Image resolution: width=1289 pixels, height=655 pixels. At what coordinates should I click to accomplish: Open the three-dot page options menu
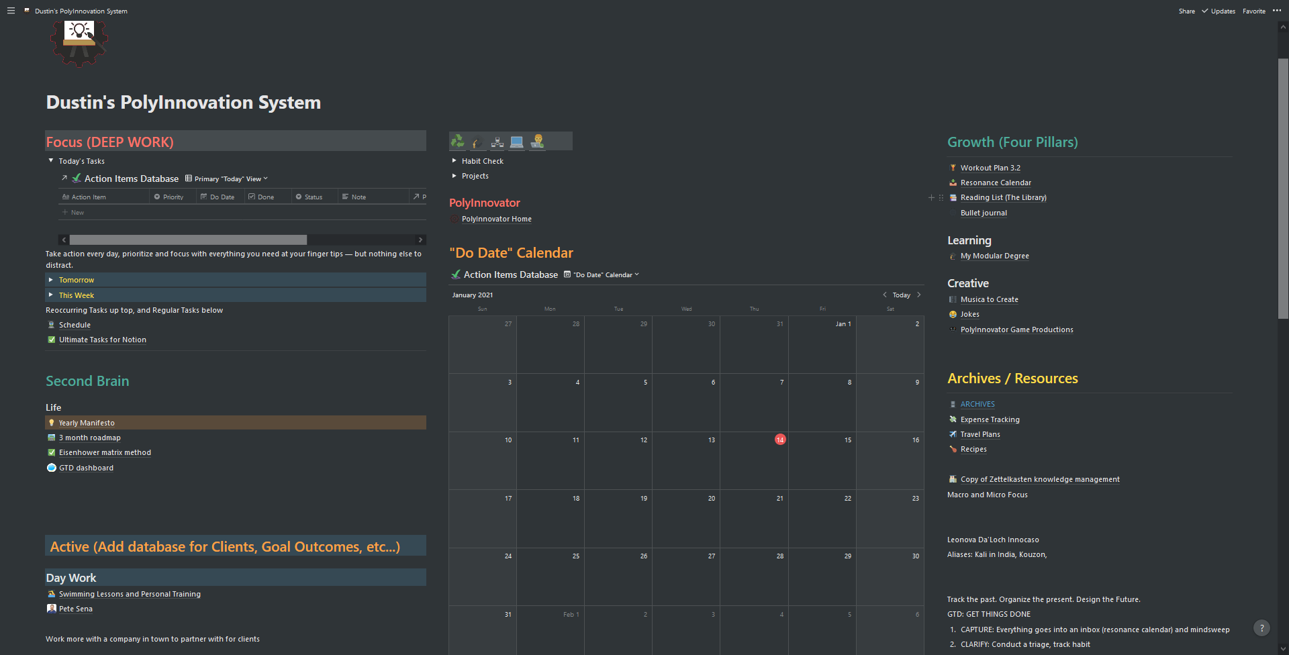click(x=1276, y=11)
